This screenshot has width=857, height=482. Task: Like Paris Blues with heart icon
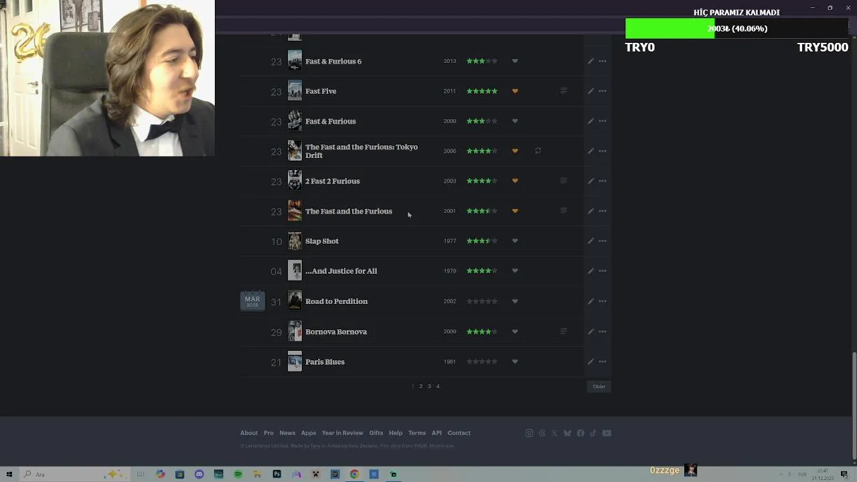click(x=515, y=361)
